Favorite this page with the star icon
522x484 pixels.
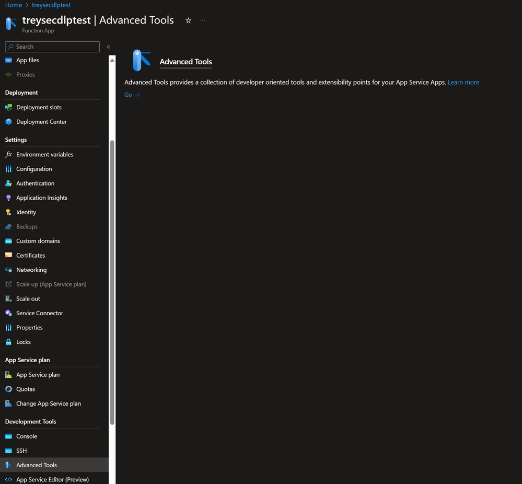click(x=189, y=21)
